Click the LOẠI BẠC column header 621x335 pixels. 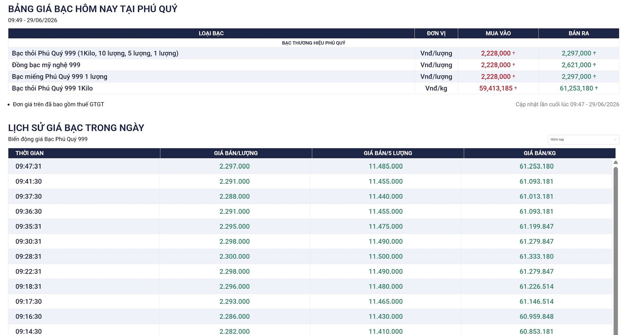211,33
